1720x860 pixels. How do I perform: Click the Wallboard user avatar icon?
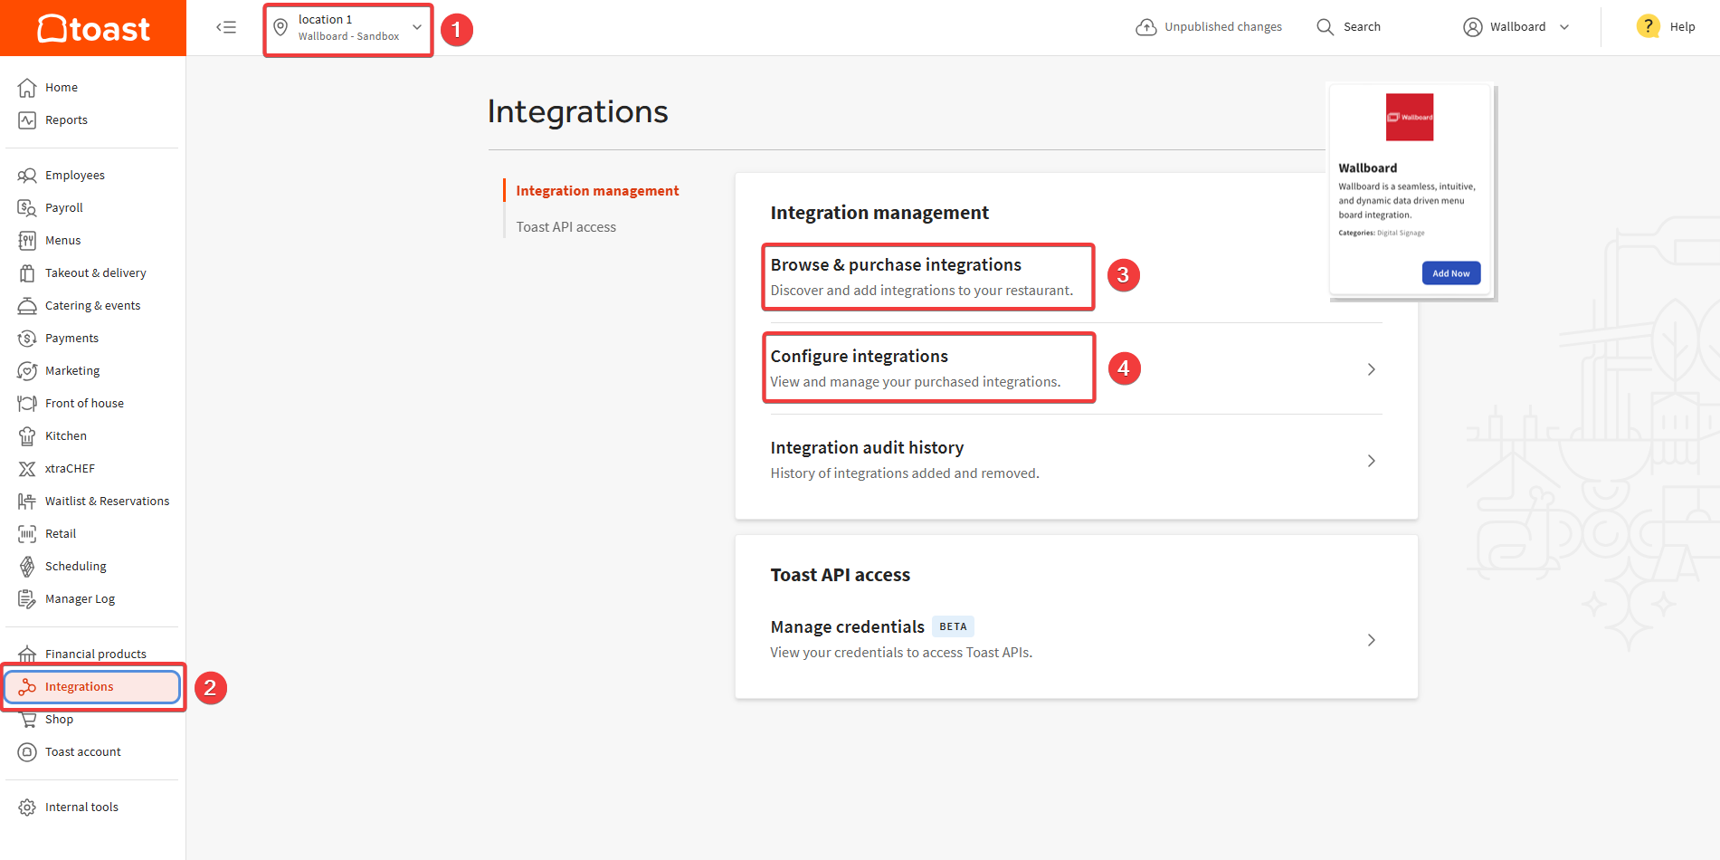click(x=1473, y=27)
